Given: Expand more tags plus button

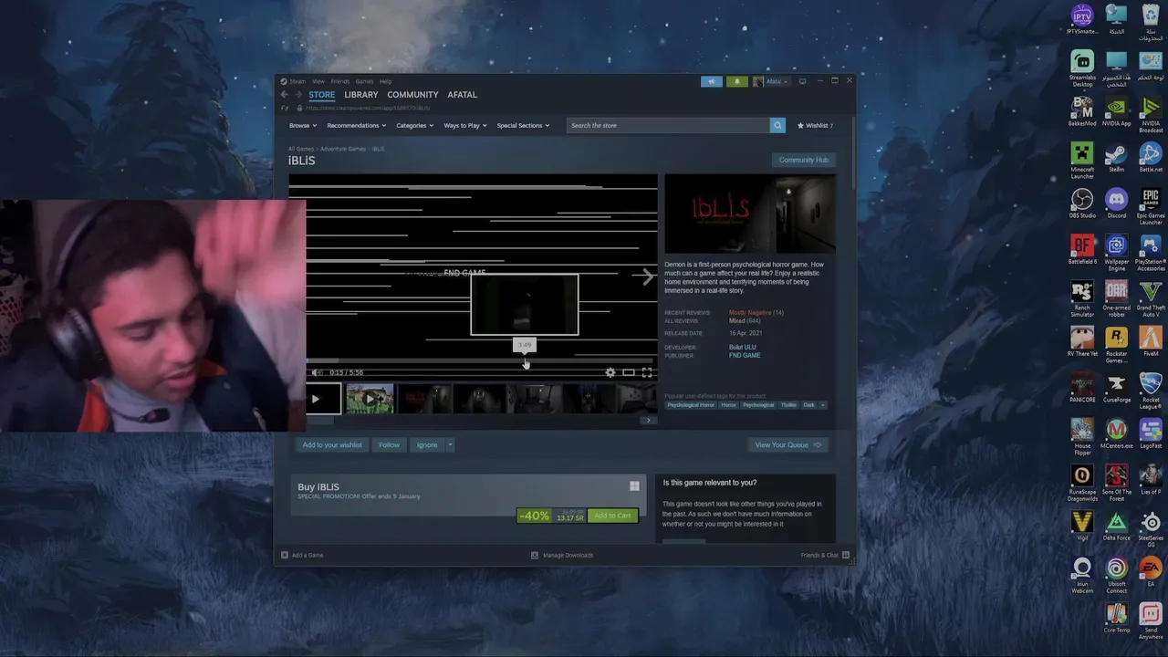Looking at the screenshot, I should (823, 405).
